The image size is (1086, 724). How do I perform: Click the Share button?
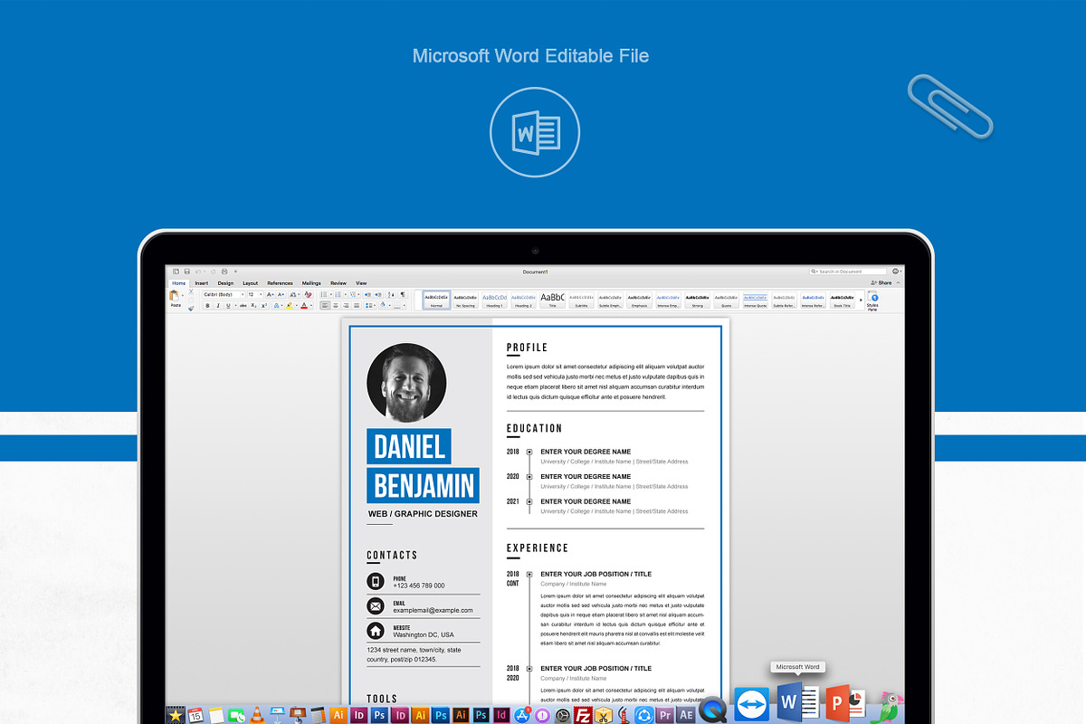[882, 282]
